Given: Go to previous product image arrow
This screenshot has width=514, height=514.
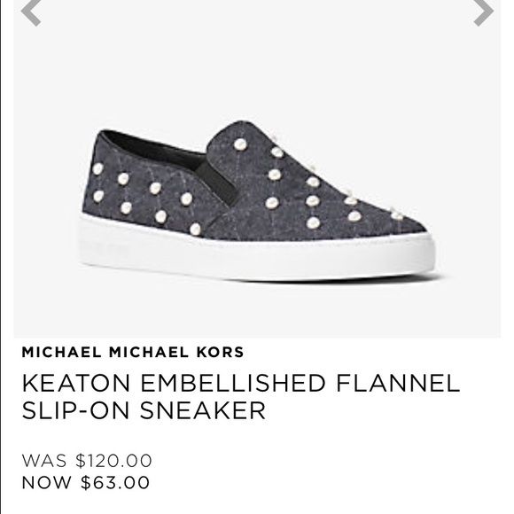Looking at the screenshot, I should pyautogui.click(x=31, y=12).
